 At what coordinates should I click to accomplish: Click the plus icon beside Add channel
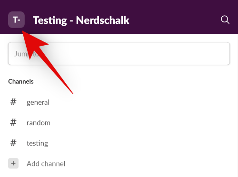(x=13, y=163)
